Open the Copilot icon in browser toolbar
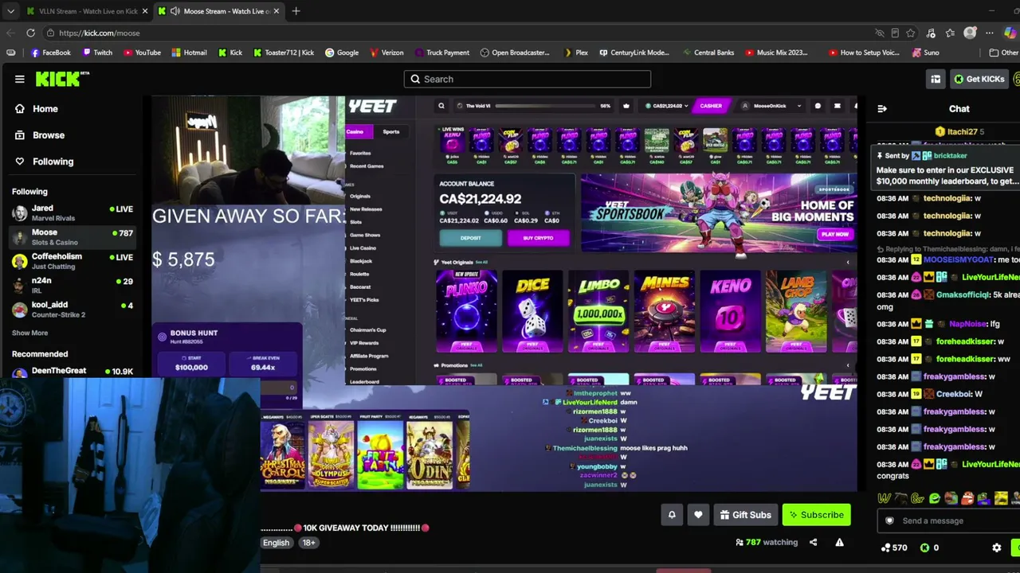Image resolution: width=1020 pixels, height=573 pixels. tap(1010, 33)
